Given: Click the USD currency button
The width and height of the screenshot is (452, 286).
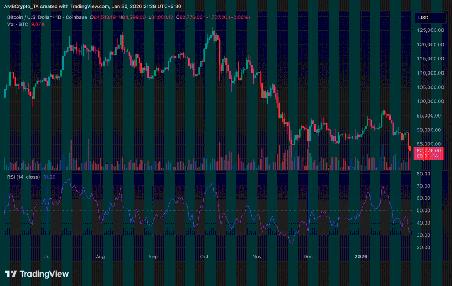Looking at the screenshot, I should pos(430,18).
